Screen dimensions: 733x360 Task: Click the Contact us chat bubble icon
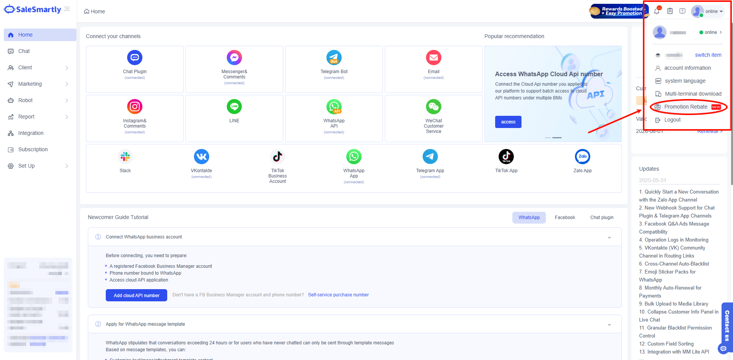[723, 349]
